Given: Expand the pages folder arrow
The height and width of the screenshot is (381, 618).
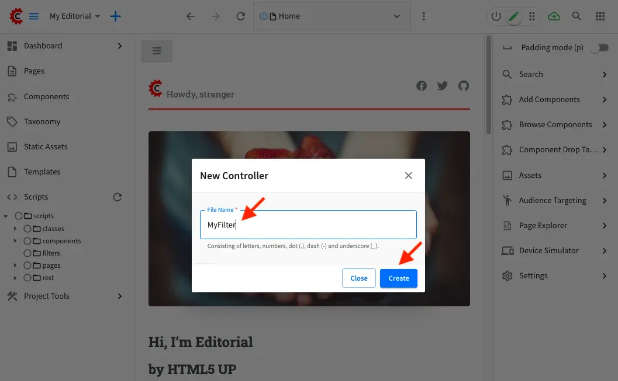Looking at the screenshot, I should click(15, 265).
